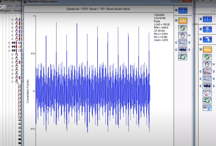216x146 pixels.
Task: Click left arrow beside spectrum icon in Autocorrelation toolbar
Action: [176, 43]
